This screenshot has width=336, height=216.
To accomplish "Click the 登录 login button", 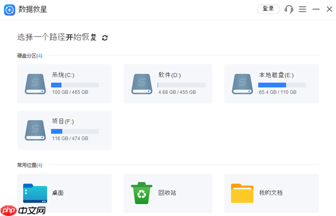I will point(268,9).
